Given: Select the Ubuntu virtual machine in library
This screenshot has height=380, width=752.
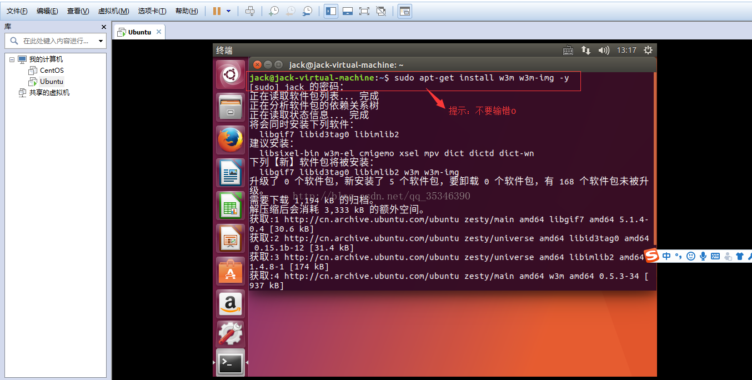Looking at the screenshot, I should (x=52, y=82).
